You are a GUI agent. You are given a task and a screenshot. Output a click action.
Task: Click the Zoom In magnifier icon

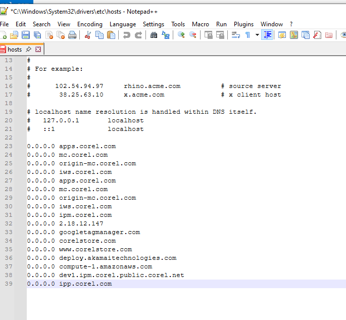pos(181,35)
